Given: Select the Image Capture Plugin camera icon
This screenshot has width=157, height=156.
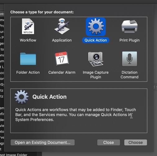Looking at the screenshot, I should [x=96, y=59].
